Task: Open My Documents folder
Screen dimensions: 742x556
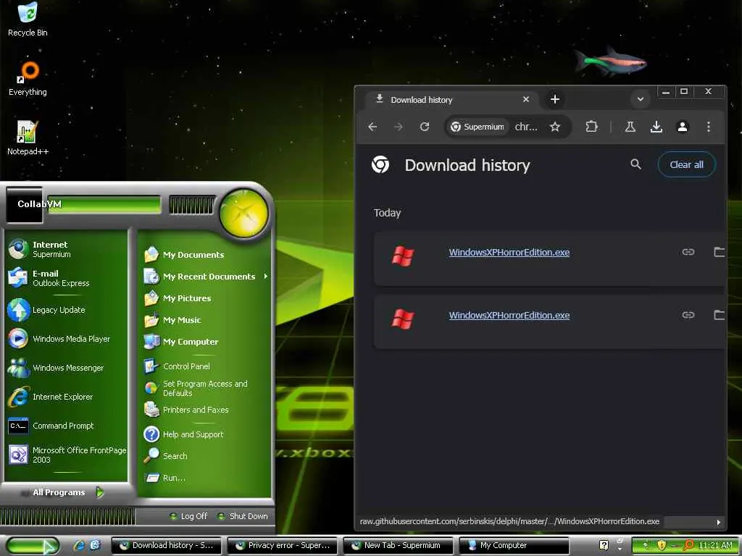Action: click(204, 254)
